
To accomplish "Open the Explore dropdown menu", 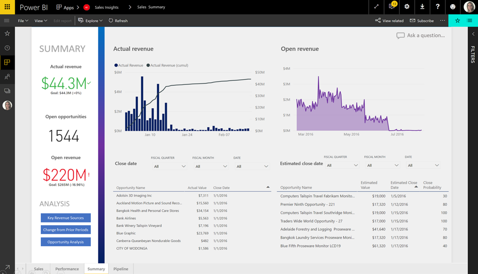I will 91,21.
